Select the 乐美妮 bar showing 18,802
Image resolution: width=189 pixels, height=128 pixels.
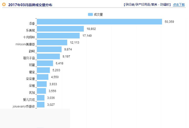60,29
